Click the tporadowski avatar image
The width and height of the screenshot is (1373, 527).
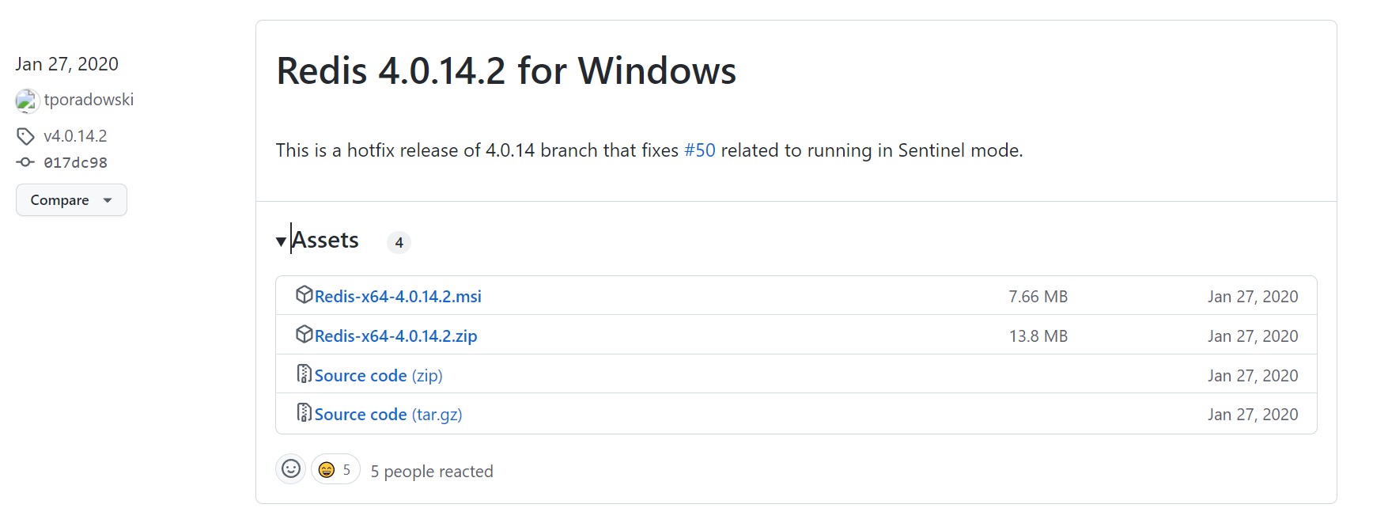(27, 100)
